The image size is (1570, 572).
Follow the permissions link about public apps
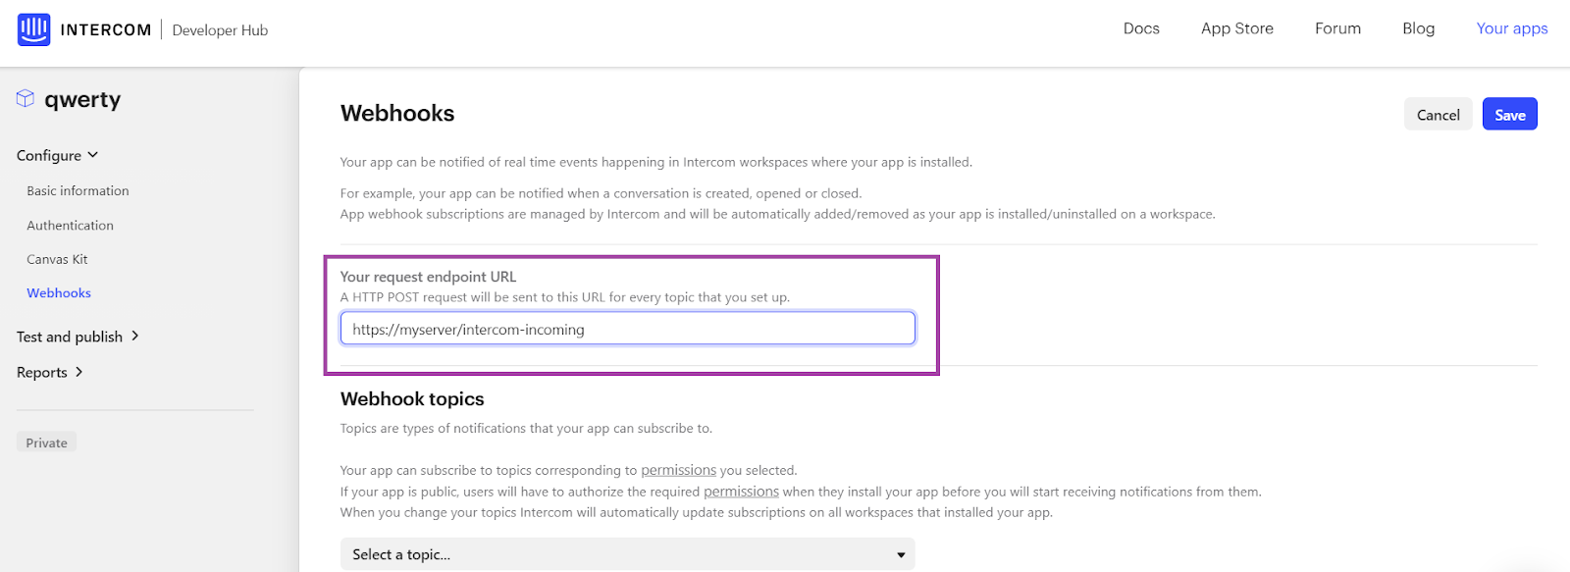tap(741, 492)
